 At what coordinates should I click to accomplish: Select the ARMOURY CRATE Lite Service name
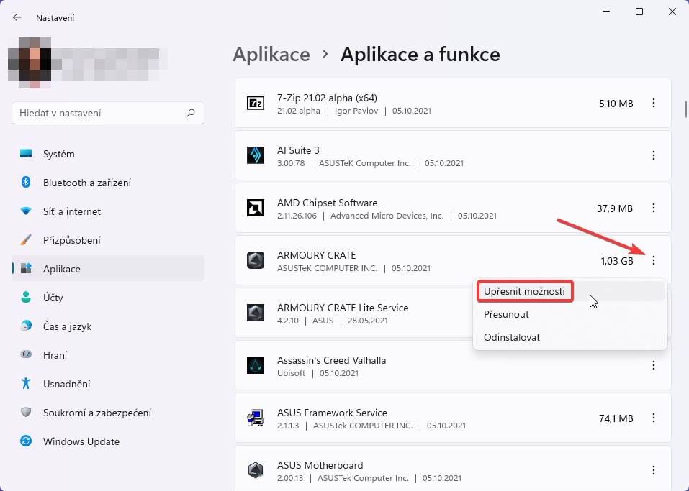click(x=343, y=308)
